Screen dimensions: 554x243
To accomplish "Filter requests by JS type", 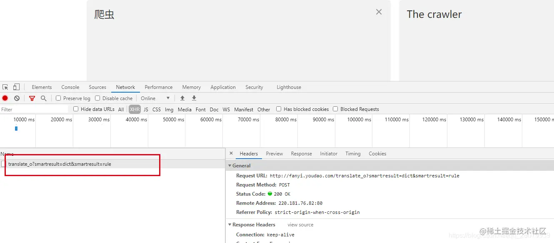I will (x=146, y=110).
